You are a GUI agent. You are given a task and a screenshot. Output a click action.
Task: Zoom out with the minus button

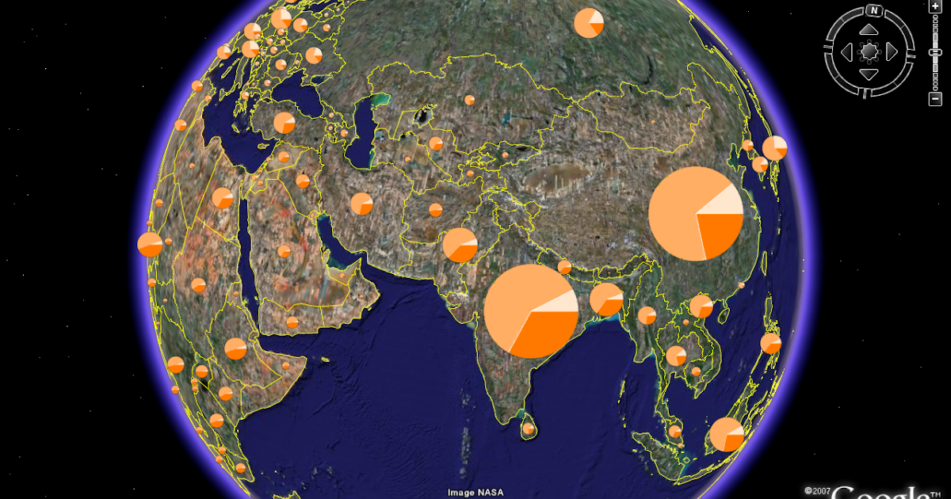pos(935,98)
